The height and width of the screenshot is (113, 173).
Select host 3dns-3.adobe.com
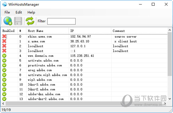(x=41, y=85)
